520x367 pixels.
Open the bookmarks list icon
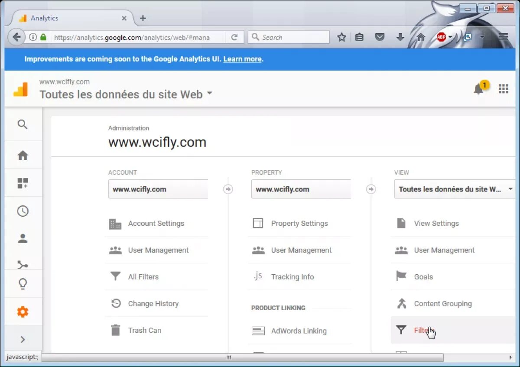pos(359,37)
